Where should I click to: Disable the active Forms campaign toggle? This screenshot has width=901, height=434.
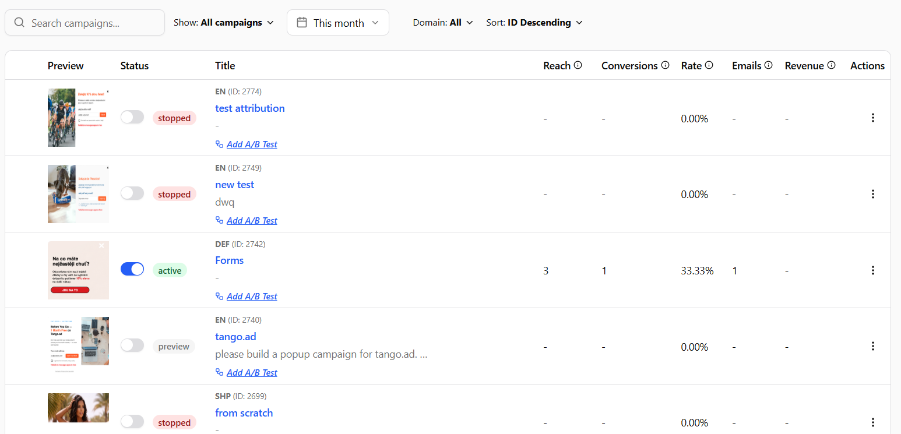132,269
